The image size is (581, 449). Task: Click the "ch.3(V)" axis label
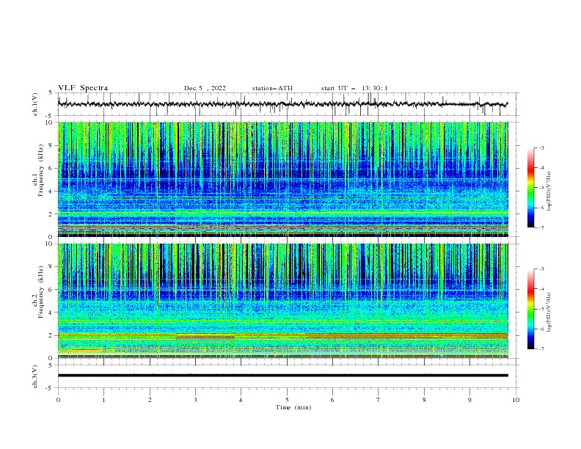35,376
